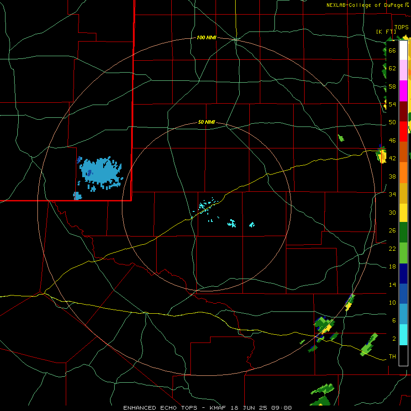This screenshot has height=411, width=411.
Task: Click the legend value "62"
Action: click(x=392, y=68)
